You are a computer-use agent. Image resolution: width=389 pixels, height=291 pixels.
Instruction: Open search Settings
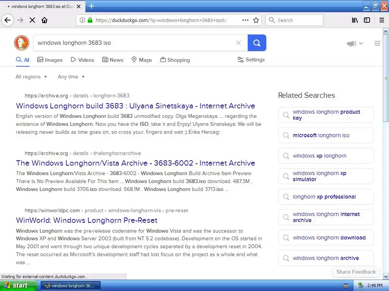(251, 59)
